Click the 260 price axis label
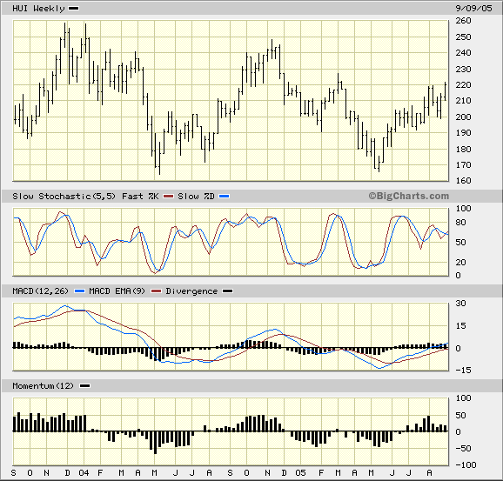The width and height of the screenshot is (503, 481). pos(463,21)
